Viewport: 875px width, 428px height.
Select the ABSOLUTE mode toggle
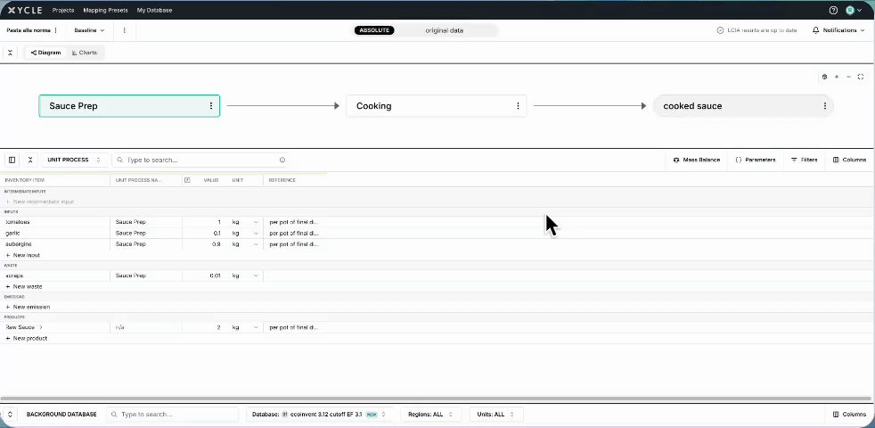pos(374,30)
